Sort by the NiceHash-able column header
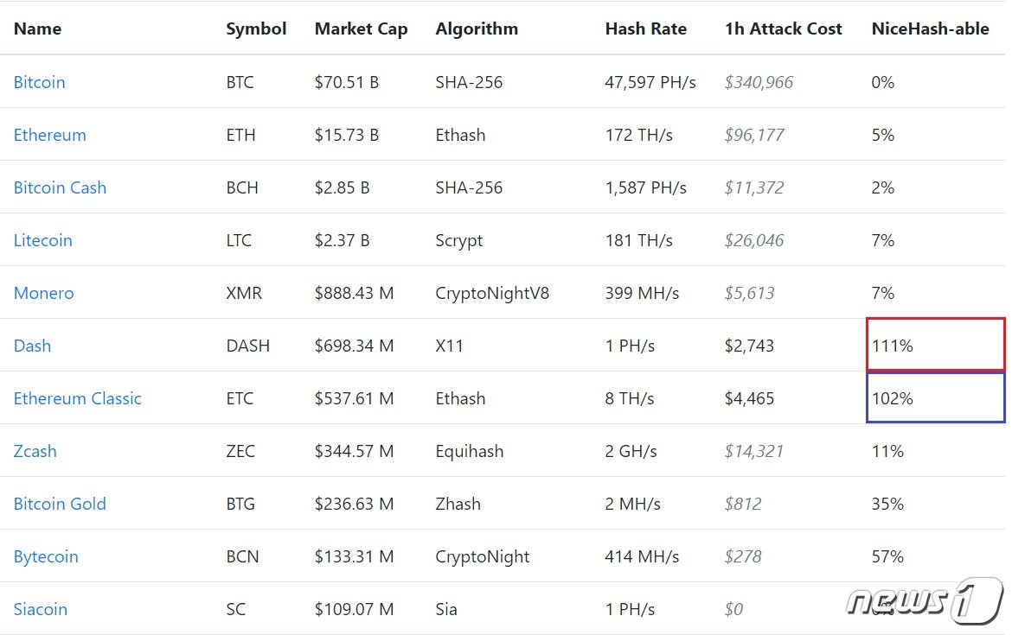The image size is (1012, 635). pos(930,29)
